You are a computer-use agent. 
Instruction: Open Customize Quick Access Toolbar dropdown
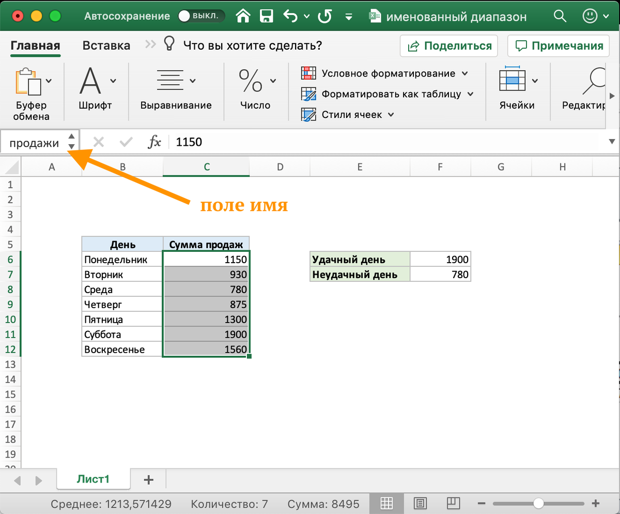(x=349, y=17)
